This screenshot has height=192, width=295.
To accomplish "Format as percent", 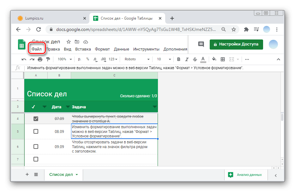I will [88, 59].
